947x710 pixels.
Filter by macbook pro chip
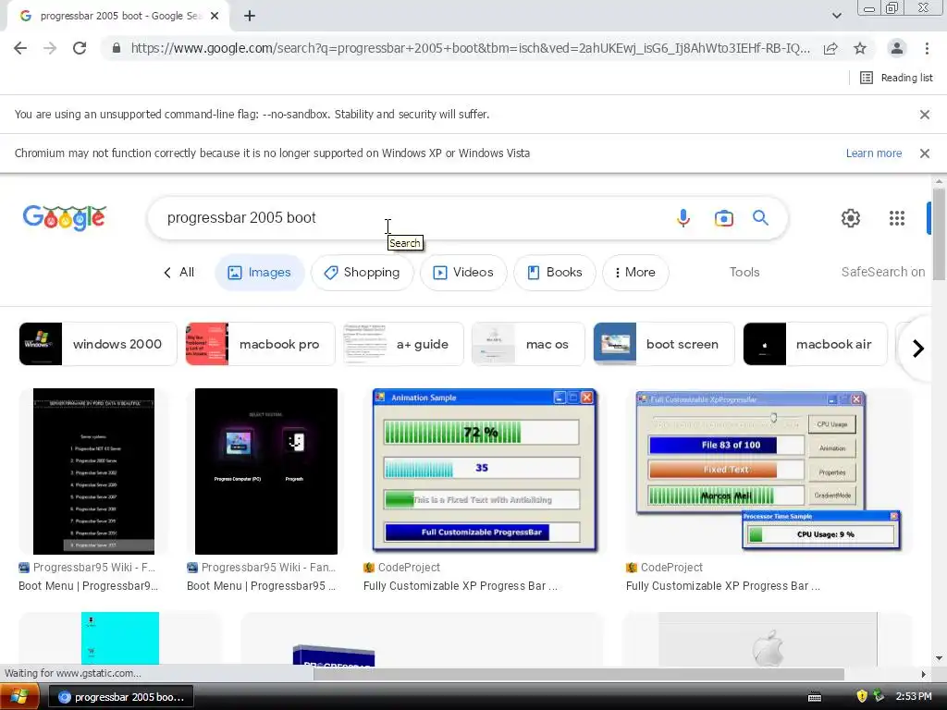[x=260, y=344]
